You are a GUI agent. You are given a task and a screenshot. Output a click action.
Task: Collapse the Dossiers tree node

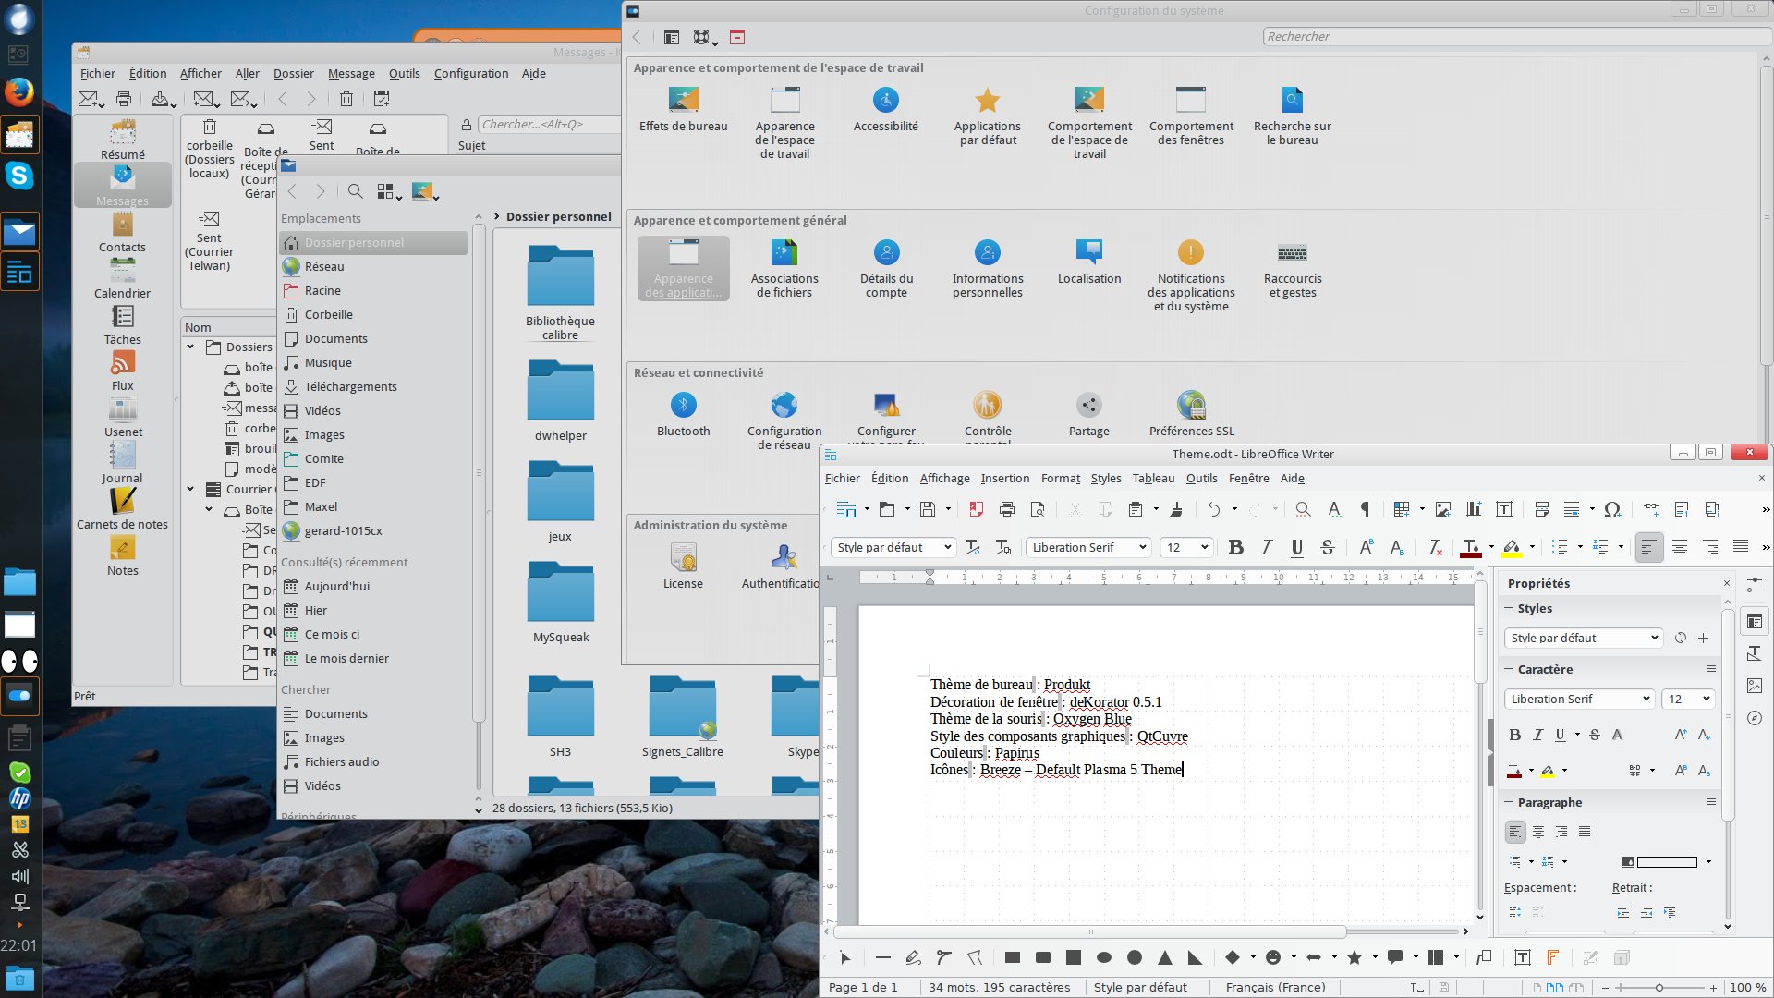click(190, 347)
